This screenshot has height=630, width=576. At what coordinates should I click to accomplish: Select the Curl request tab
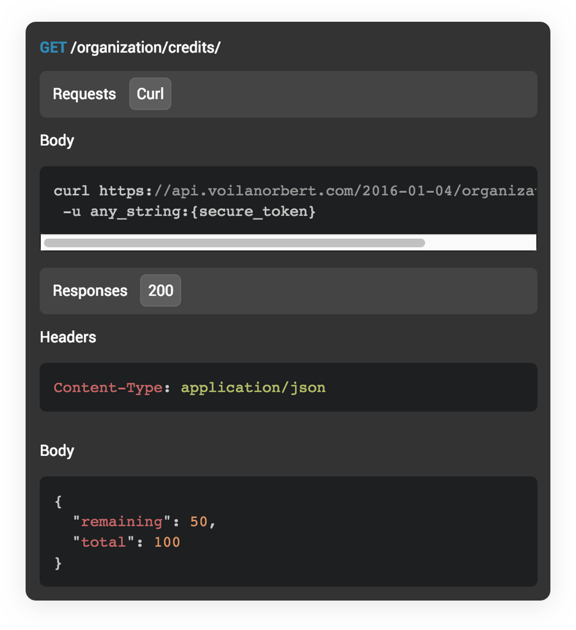[x=150, y=94]
